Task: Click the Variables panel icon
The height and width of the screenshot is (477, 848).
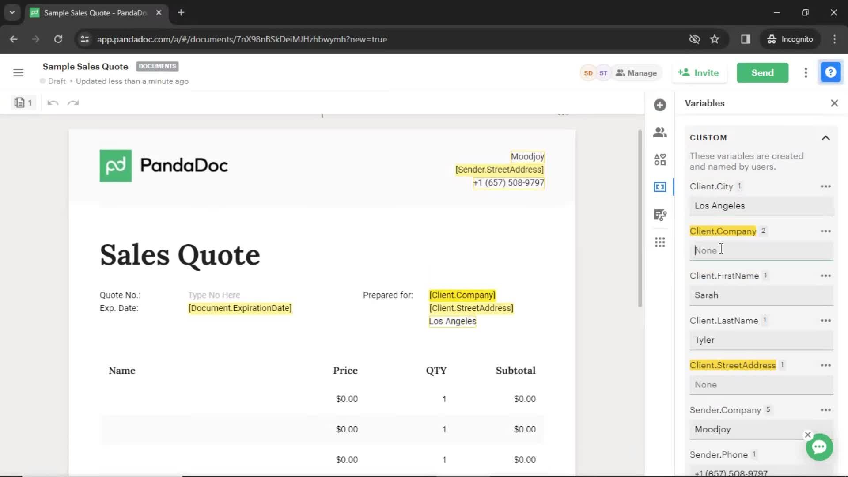Action: (659, 187)
